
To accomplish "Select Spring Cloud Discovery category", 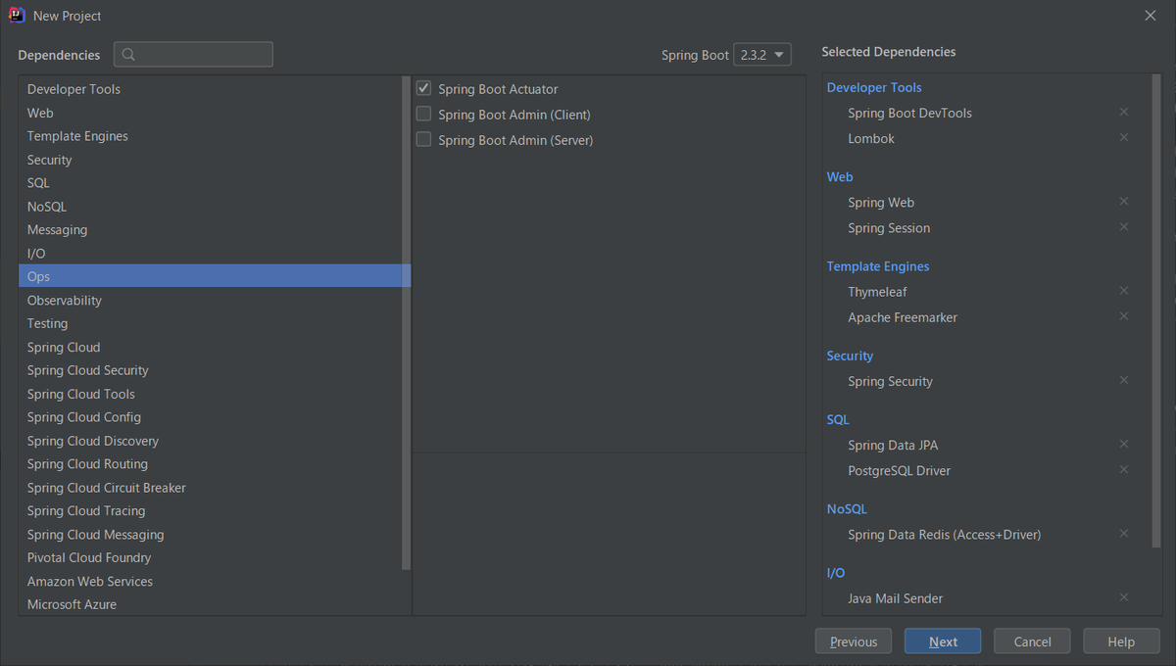I will (x=210, y=441).
